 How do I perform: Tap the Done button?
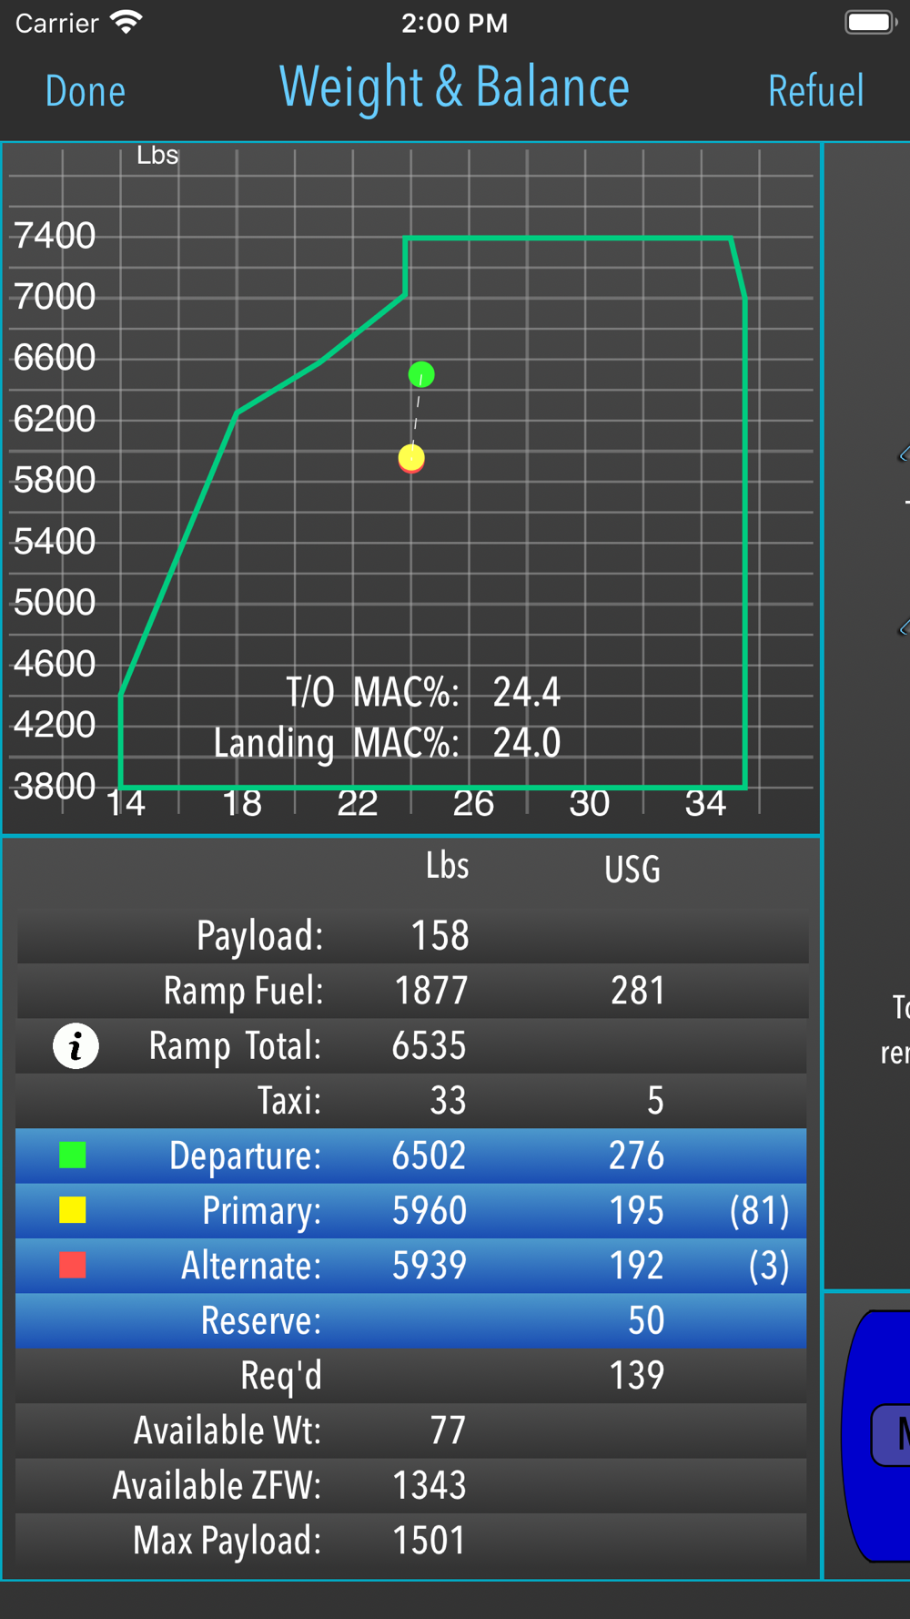(x=86, y=91)
